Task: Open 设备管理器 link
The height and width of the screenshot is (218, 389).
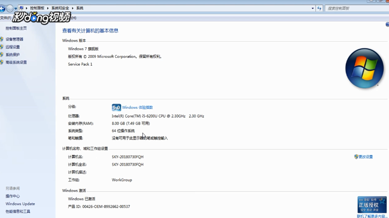Action: tap(14, 39)
